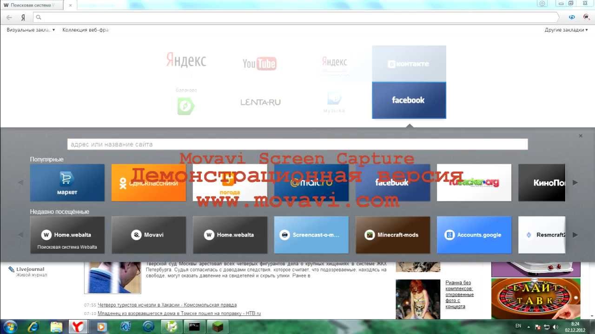Open the Windows Start menu

click(x=10, y=327)
